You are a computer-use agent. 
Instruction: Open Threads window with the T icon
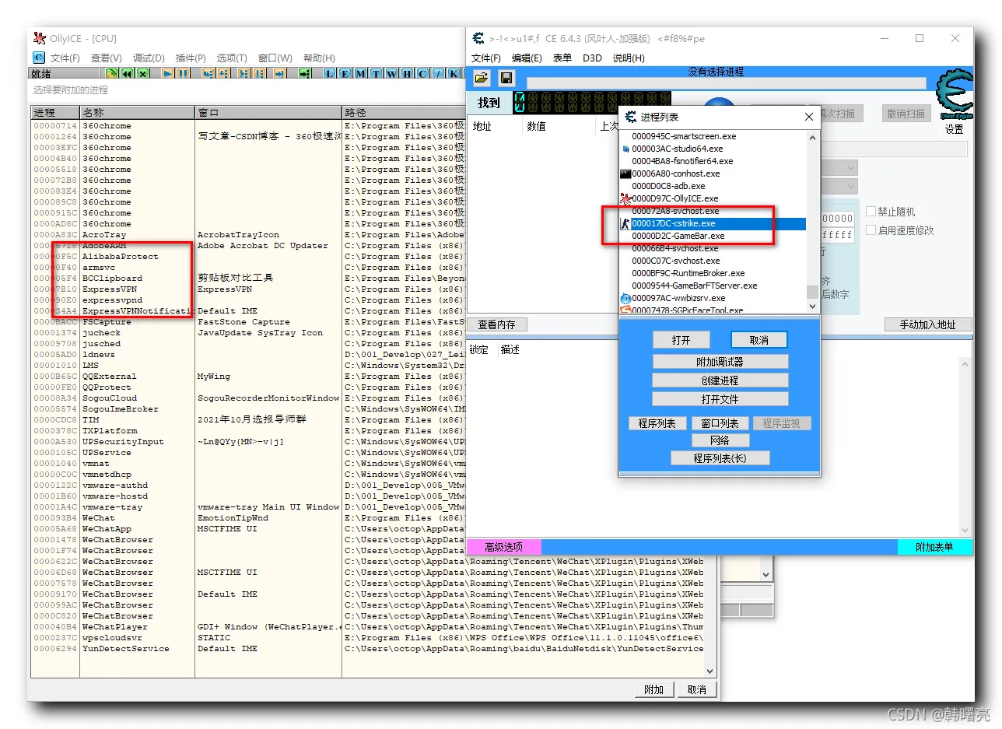pyautogui.click(x=376, y=73)
